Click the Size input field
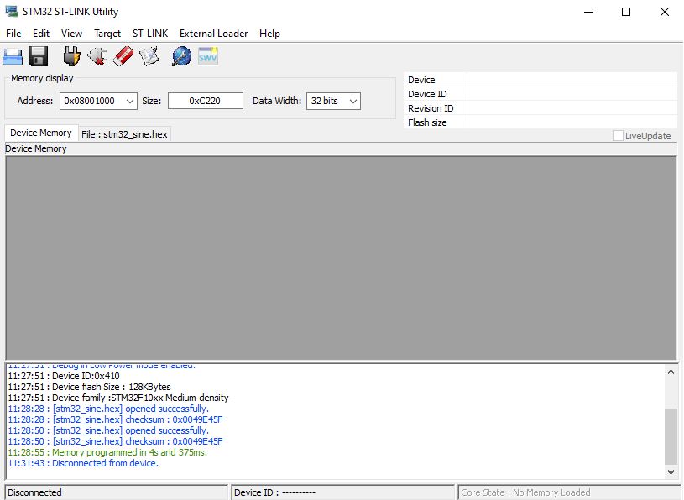The height and width of the screenshot is (500, 684). pyautogui.click(x=205, y=101)
